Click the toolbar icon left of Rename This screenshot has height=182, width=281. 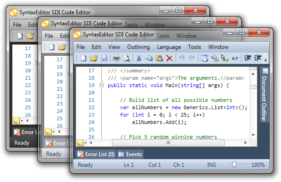click(225, 58)
